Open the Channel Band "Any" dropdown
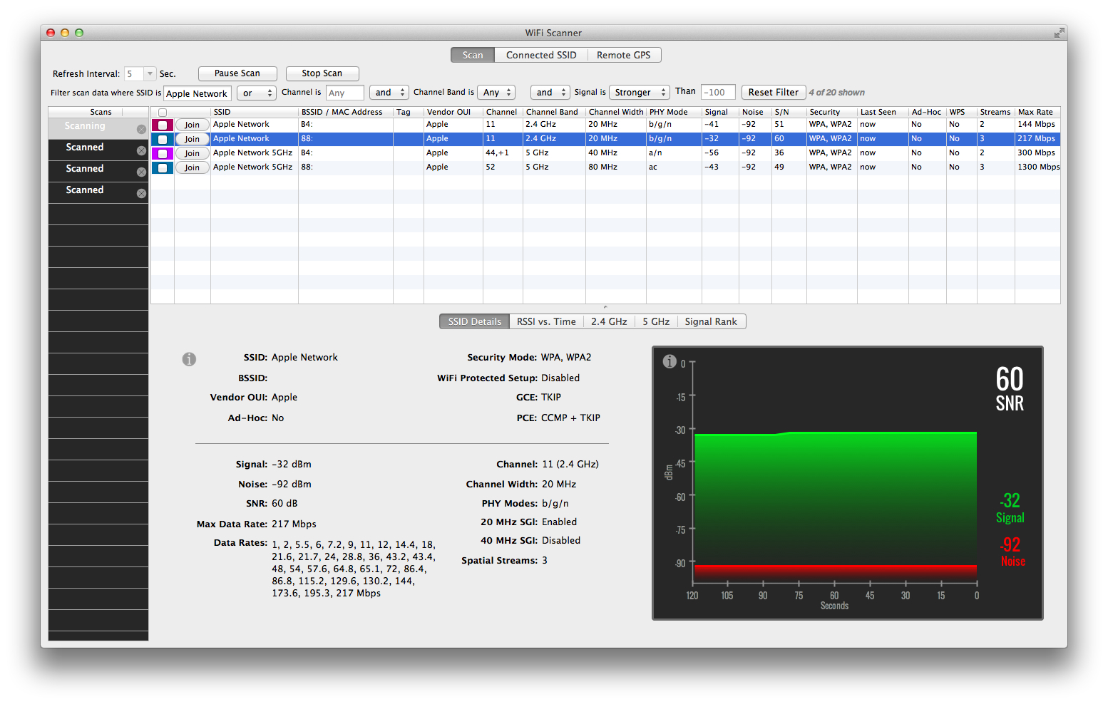The width and height of the screenshot is (1108, 704). point(496,93)
